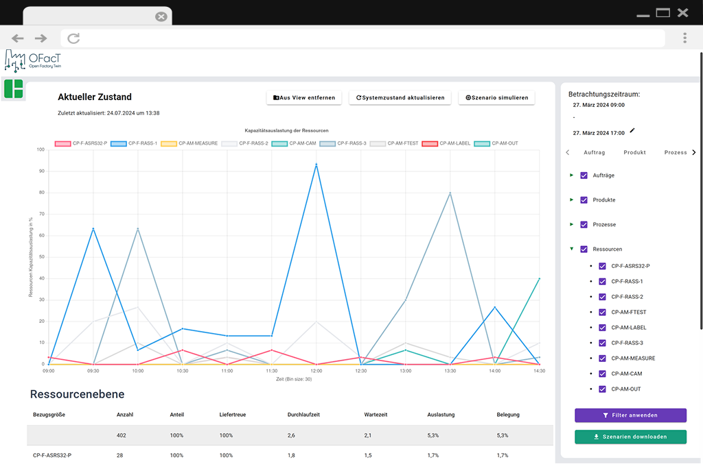The image size is (703, 475).
Task: Switch to the Auftrag tab
Action: coord(594,153)
